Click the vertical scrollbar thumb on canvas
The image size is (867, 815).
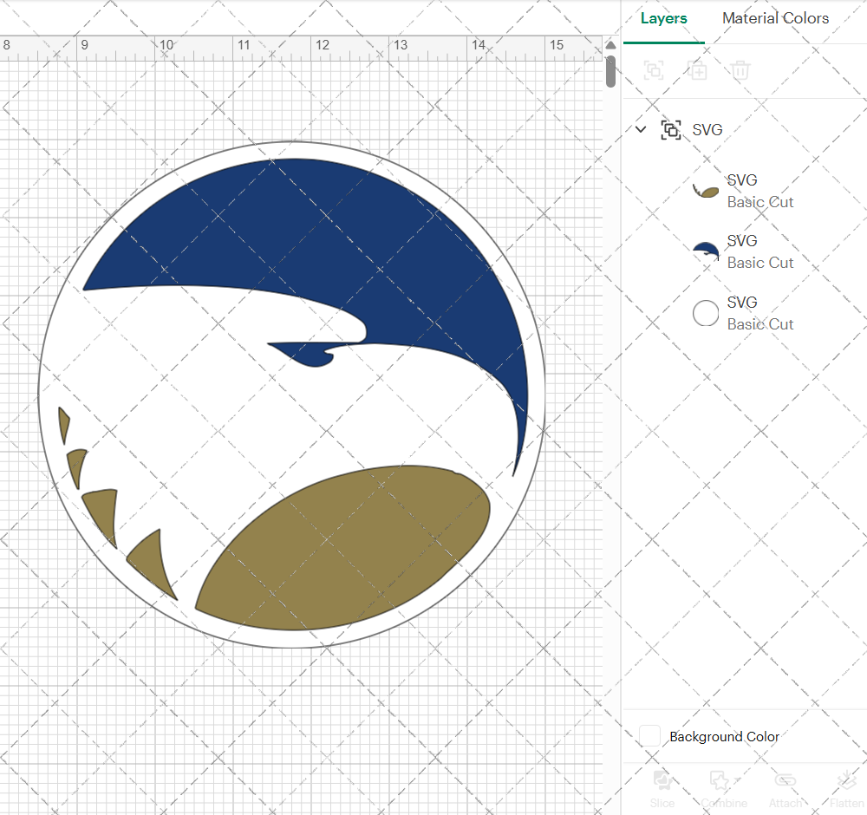click(610, 72)
